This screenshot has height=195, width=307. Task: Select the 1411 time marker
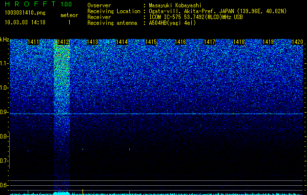click(x=34, y=42)
